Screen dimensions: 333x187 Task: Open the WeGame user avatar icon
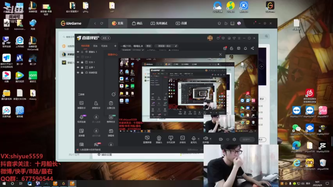click(x=239, y=23)
